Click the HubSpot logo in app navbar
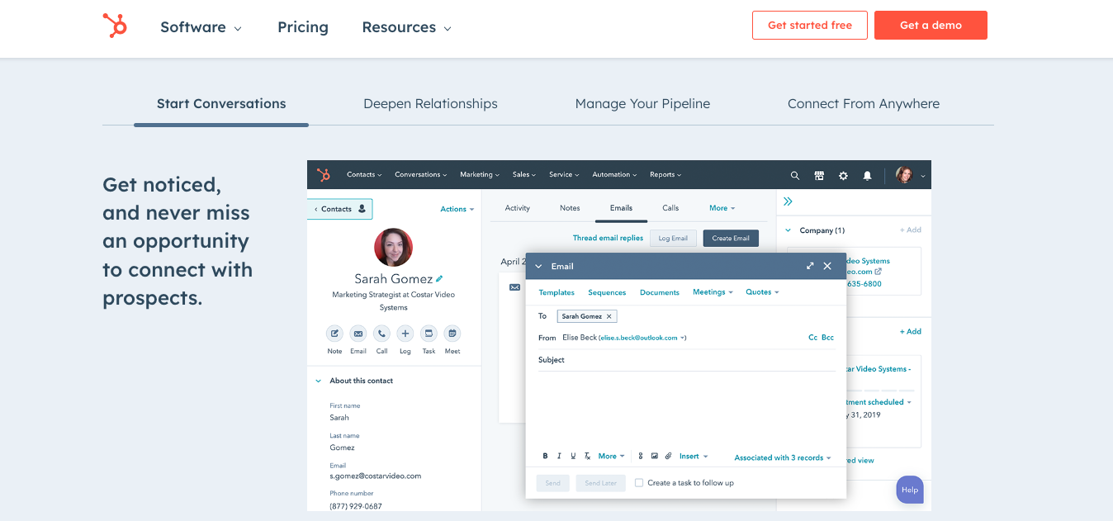Viewport: 1113px width, 521px height. pos(323,175)
